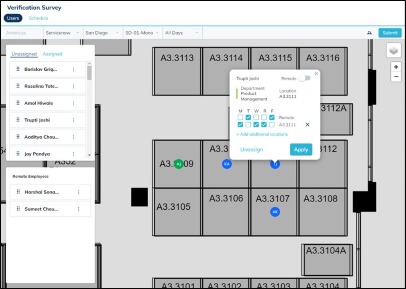This screenshot has height=289, width=406.
Task: Click the users group icon beside Submit
Action: tap(369, 33)
